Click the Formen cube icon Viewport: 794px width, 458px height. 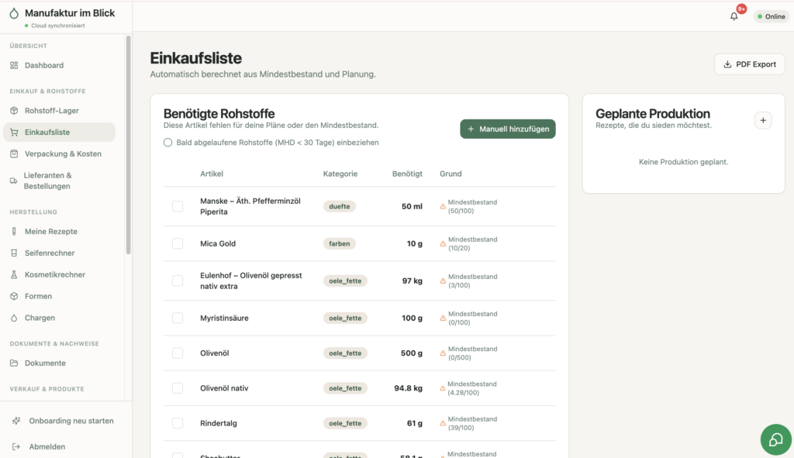pyautogui.click(x=14, y=296)
